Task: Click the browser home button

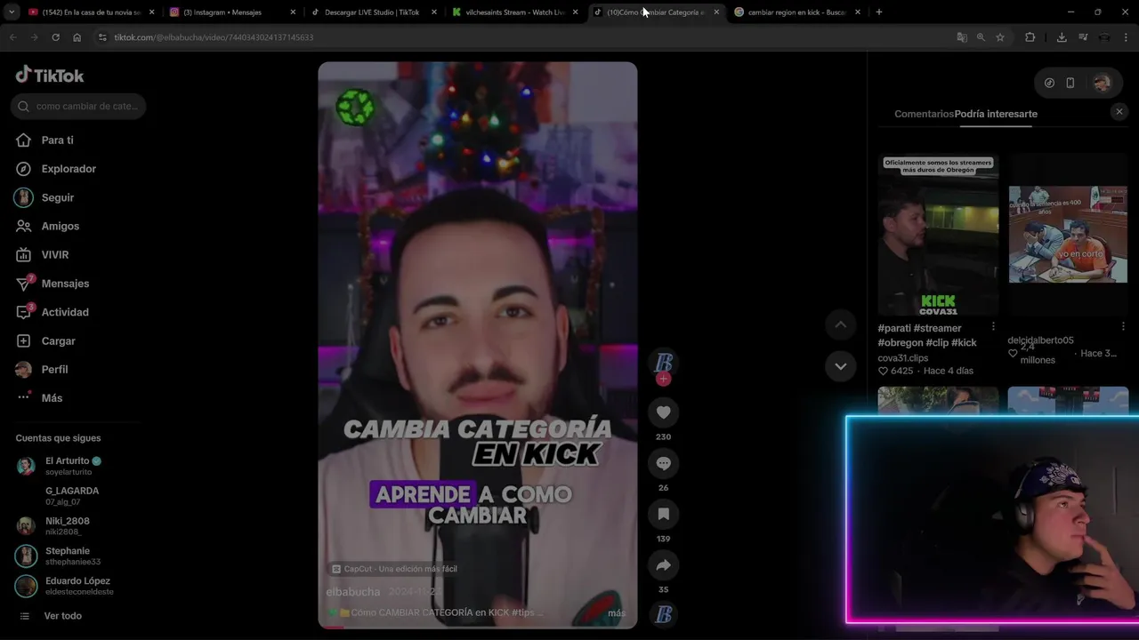Action: 77,37
